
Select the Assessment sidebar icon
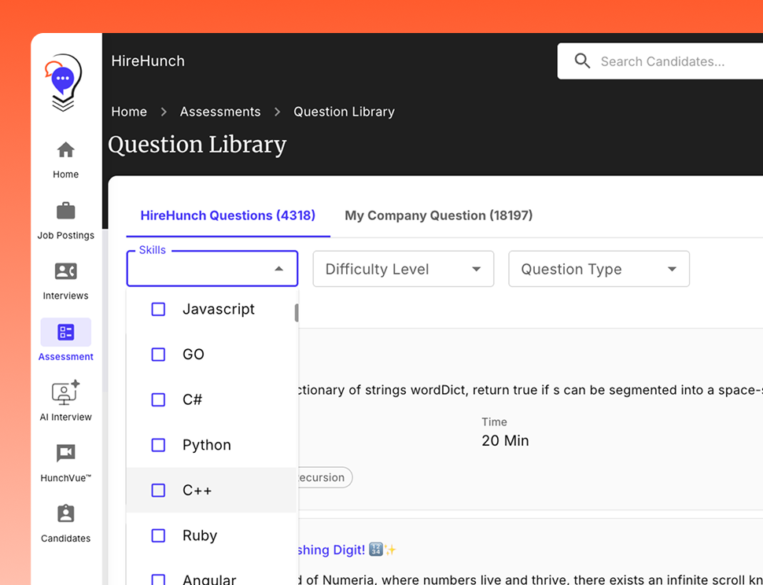66,333
